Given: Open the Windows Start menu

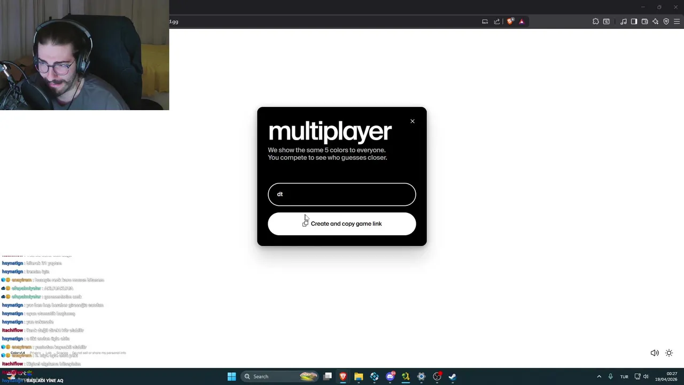Looking at the screenshot, I should click(231, 376).
